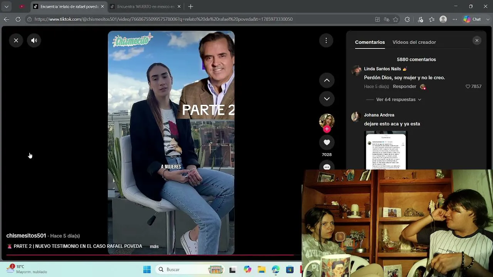
Task: Follow the creator with plus badge
Action: [x=327, y=129]
